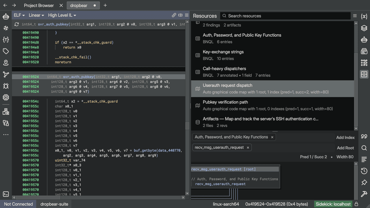Navigate forward with the right arrow
Screen dimensions: 370x208
(x=14, y=5)
